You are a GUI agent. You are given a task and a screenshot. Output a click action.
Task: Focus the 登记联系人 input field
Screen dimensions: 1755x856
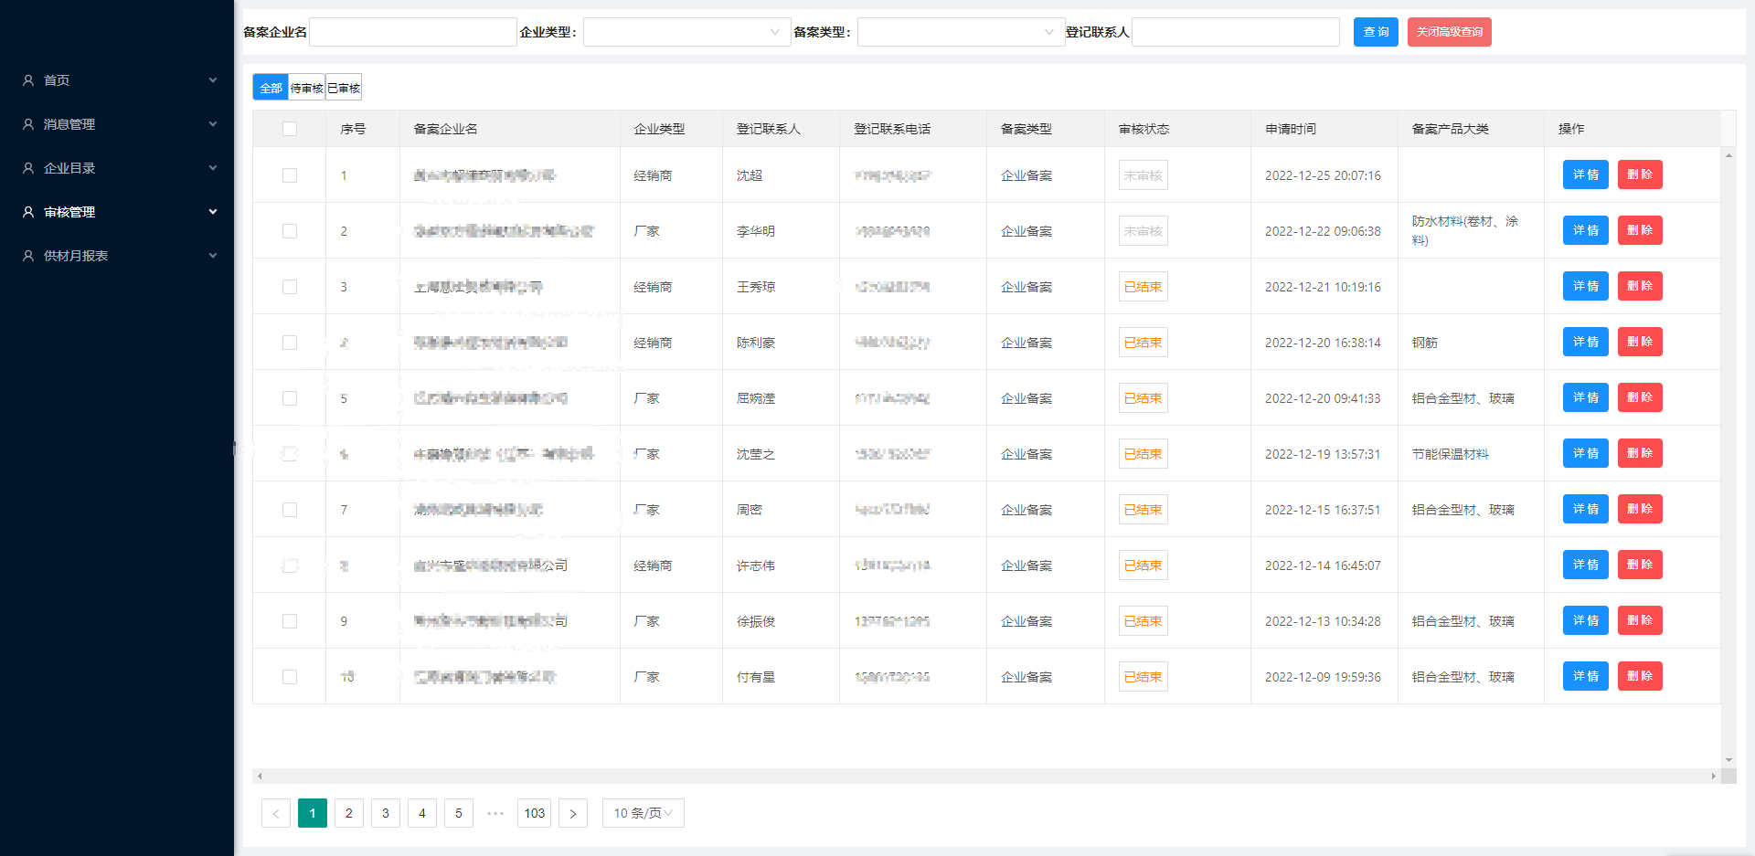1236,32
